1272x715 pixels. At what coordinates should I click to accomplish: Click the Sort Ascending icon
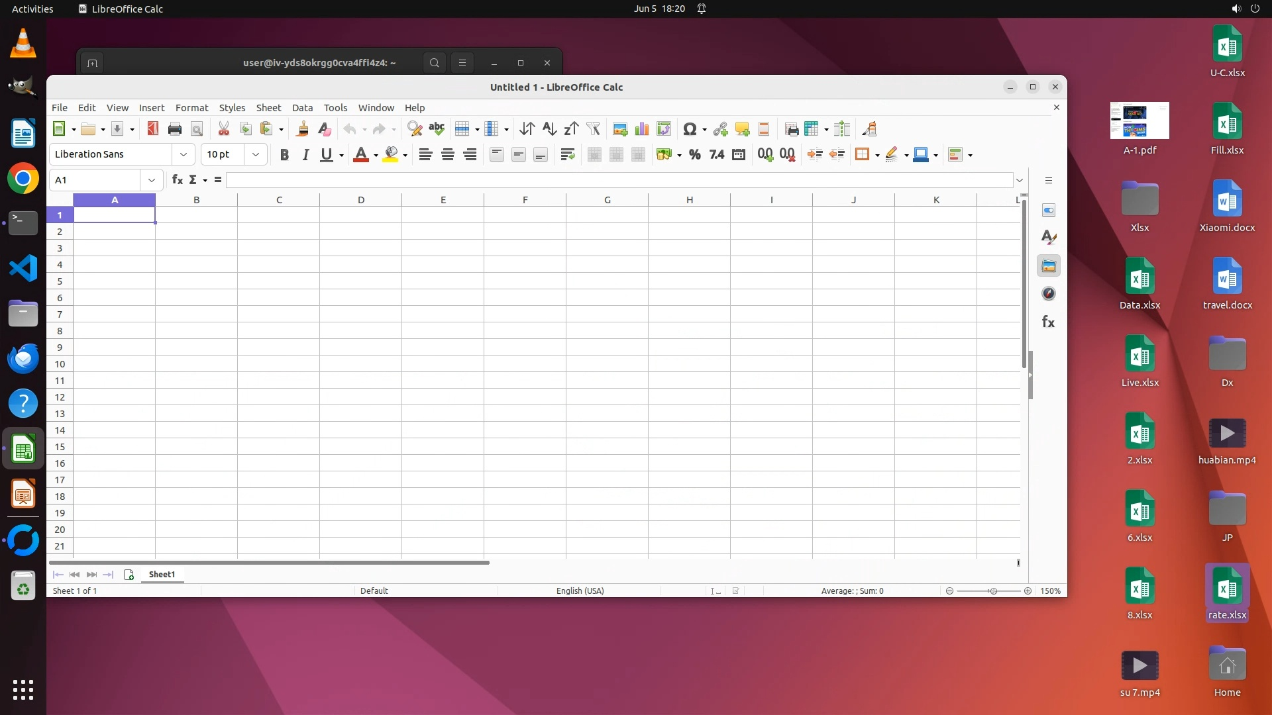(549, 129)
